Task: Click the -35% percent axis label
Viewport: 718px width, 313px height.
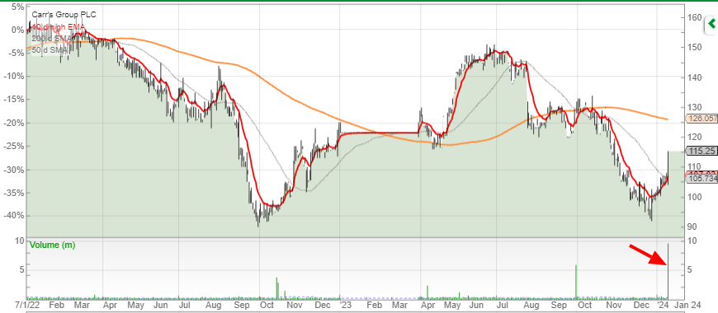Action: tap(14, 193)
